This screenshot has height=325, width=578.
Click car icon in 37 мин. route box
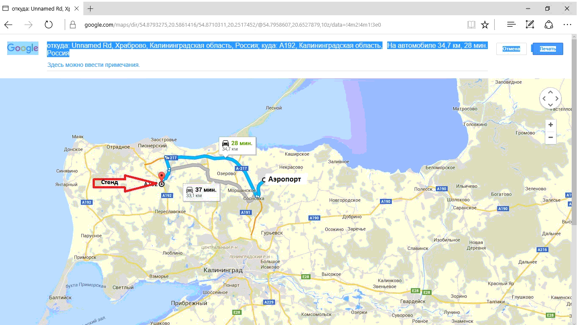pos(190,190)
